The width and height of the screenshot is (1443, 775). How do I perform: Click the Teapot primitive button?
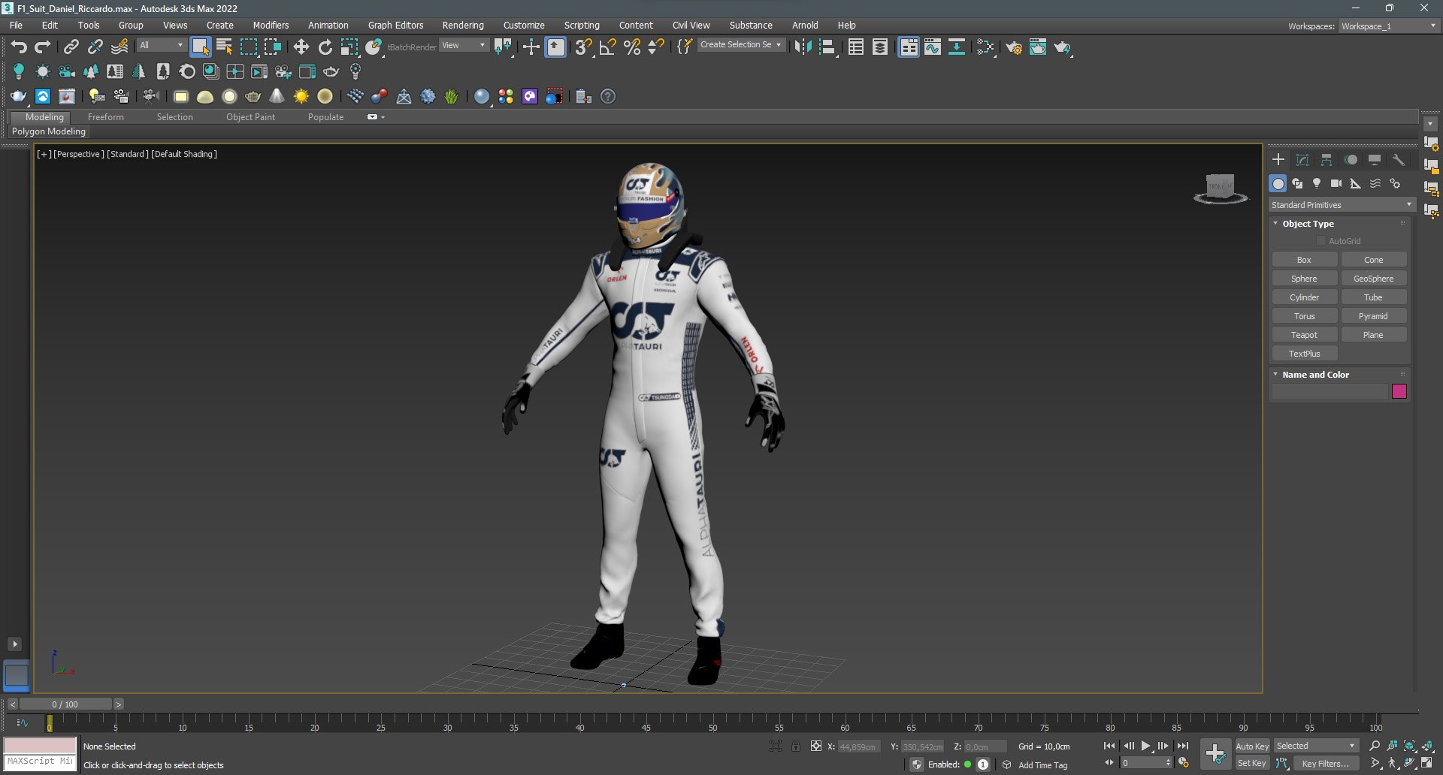point(1304,335)
